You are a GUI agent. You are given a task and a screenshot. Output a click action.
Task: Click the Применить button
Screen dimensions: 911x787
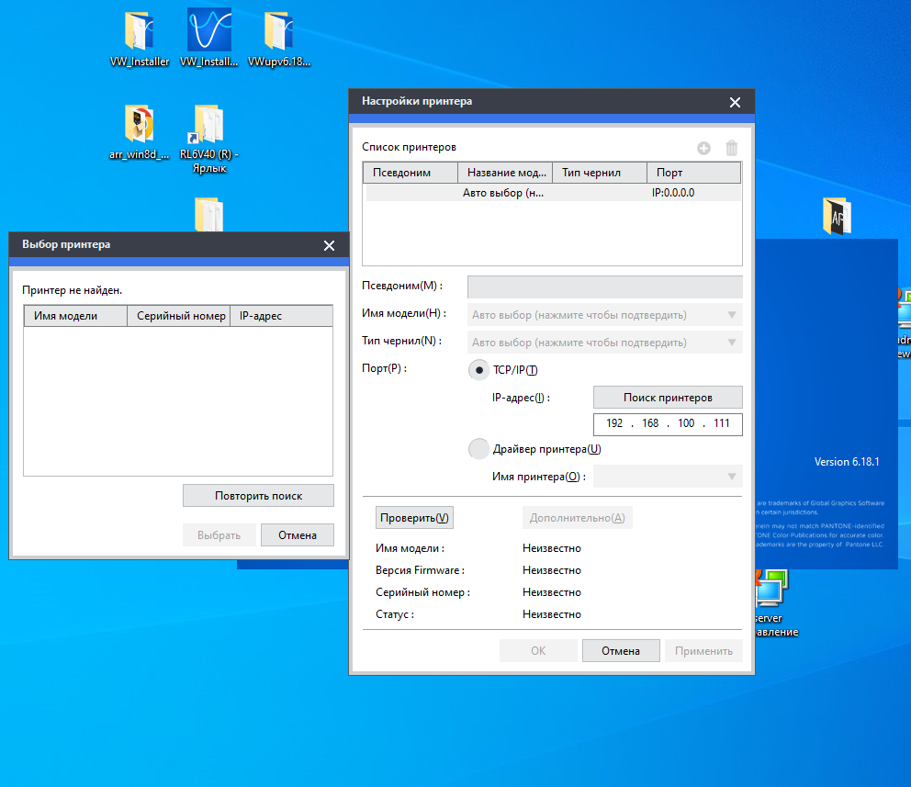click(703, 650)
